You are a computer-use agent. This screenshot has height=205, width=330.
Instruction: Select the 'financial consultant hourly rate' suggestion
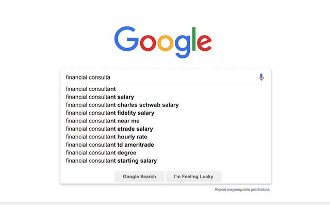pyautogui.click(x=166, y=137)
